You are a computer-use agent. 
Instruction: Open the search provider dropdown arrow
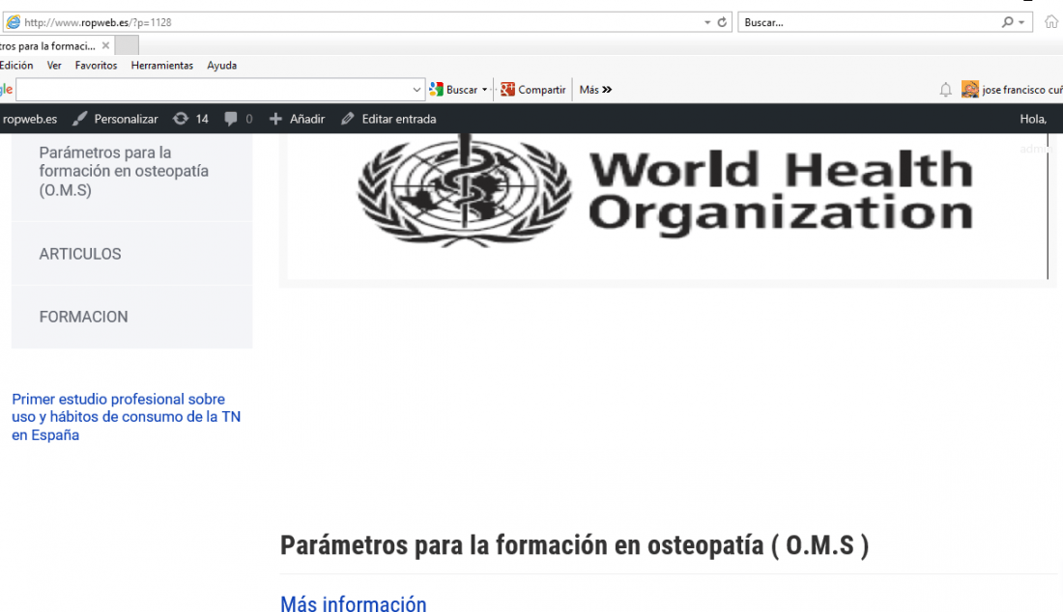[x=1021, y=22]
